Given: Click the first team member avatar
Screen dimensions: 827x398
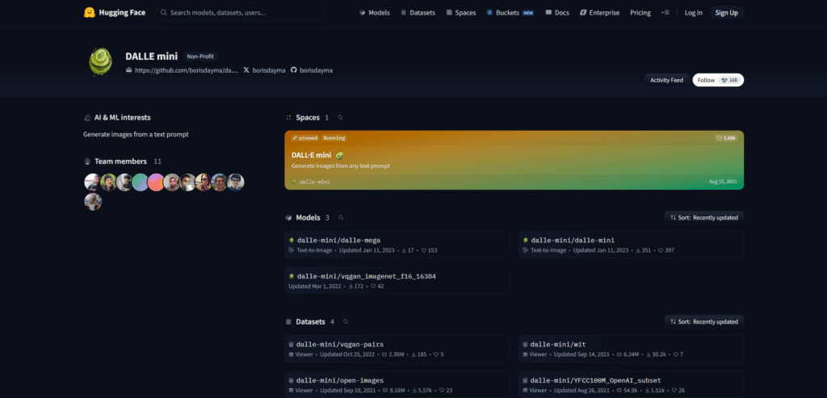Looking at the screenshot, I should (x=93, y=182).
